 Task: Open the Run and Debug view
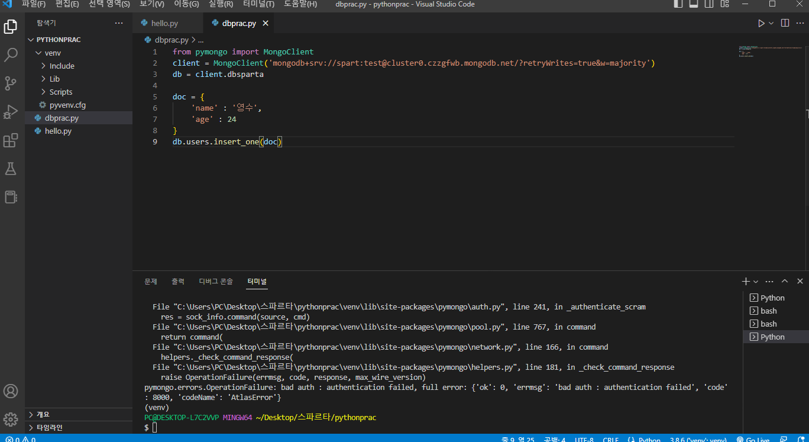point(11,112)
